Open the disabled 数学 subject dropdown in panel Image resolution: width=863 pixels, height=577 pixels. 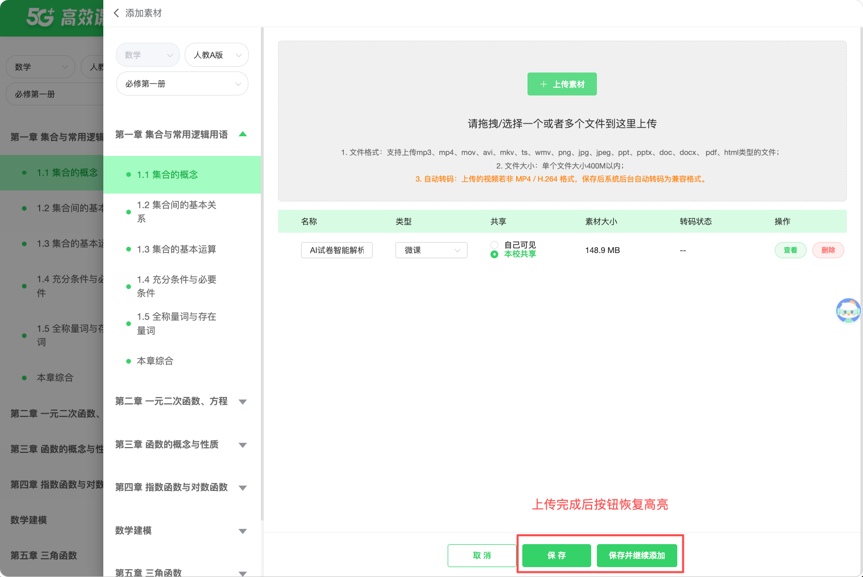tap(148, 55)
